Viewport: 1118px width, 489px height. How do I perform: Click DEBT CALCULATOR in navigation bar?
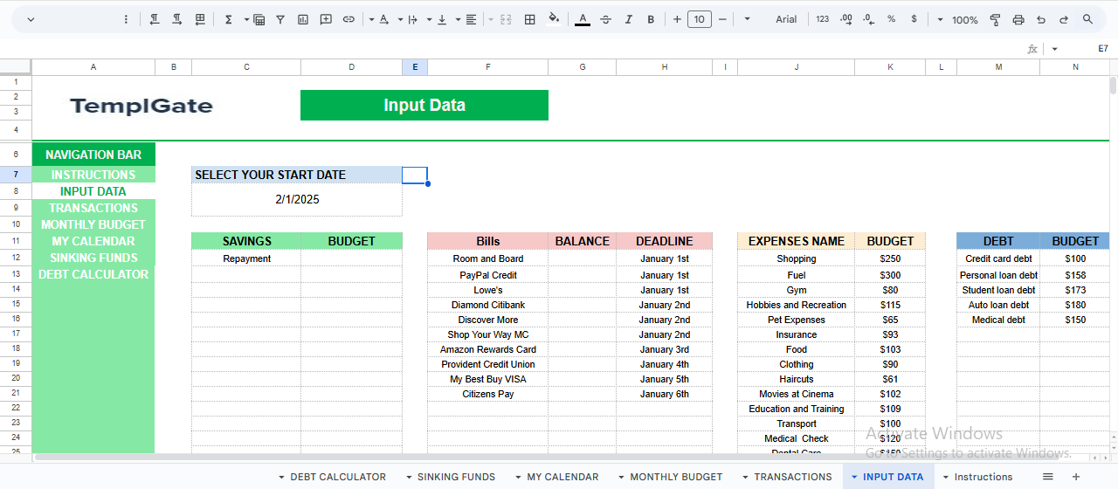click(x=93, y=274)
